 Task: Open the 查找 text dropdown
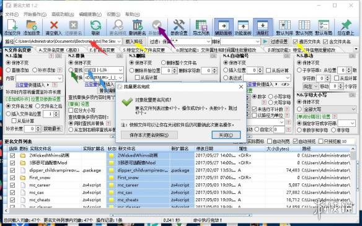(120, 70)
